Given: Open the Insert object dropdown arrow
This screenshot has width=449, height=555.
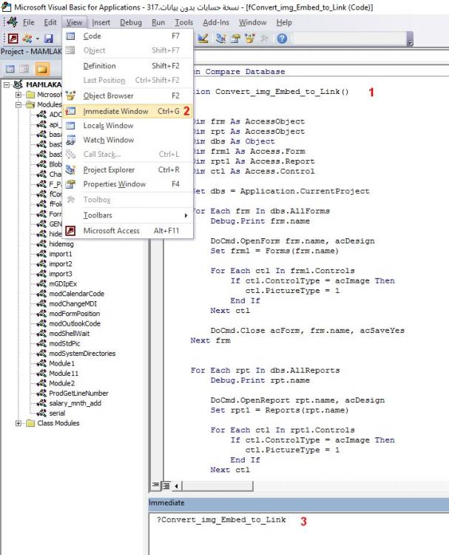Looking at the screenshot, I should point(38,38).
